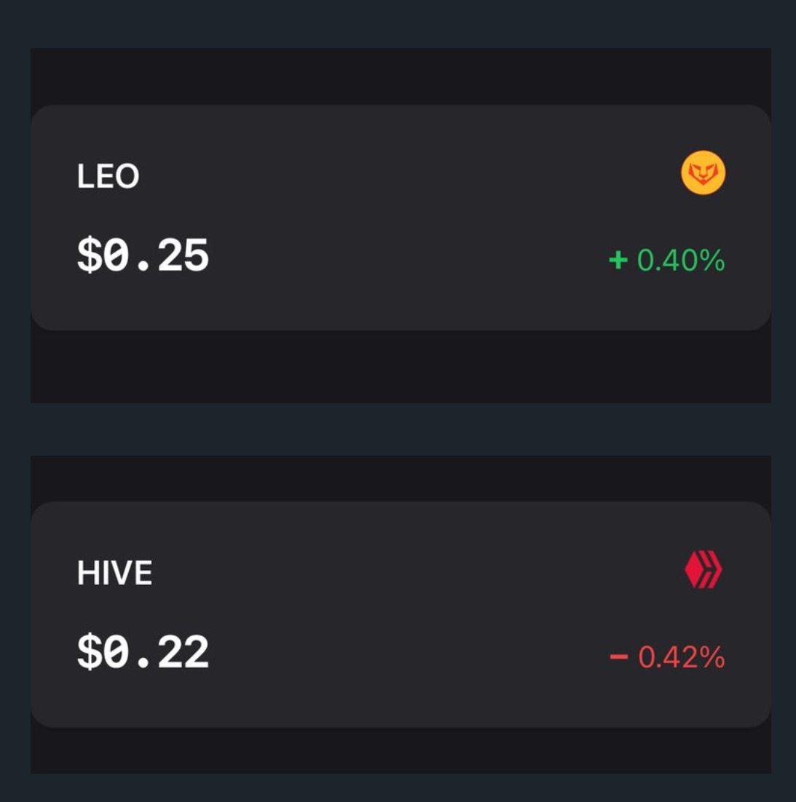Click the dollar sign in the HIVE price
Image resolution: width=796 pixels, height=802 pixels.
pyautogui.click(x=88, y=653)
